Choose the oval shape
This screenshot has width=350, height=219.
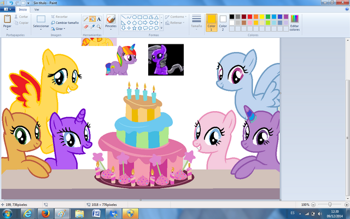[x=135, y=17]
